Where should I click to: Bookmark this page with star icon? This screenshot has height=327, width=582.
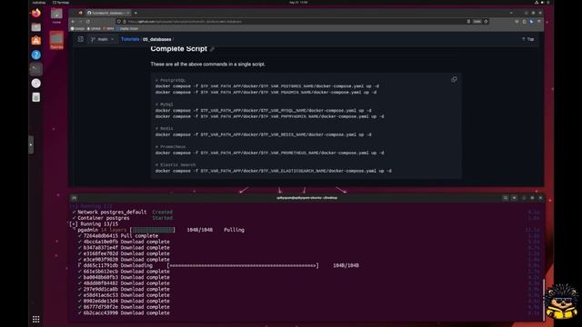point(486,22)
